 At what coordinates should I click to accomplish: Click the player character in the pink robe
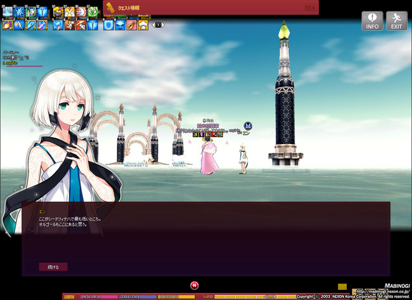pos(209,156)
